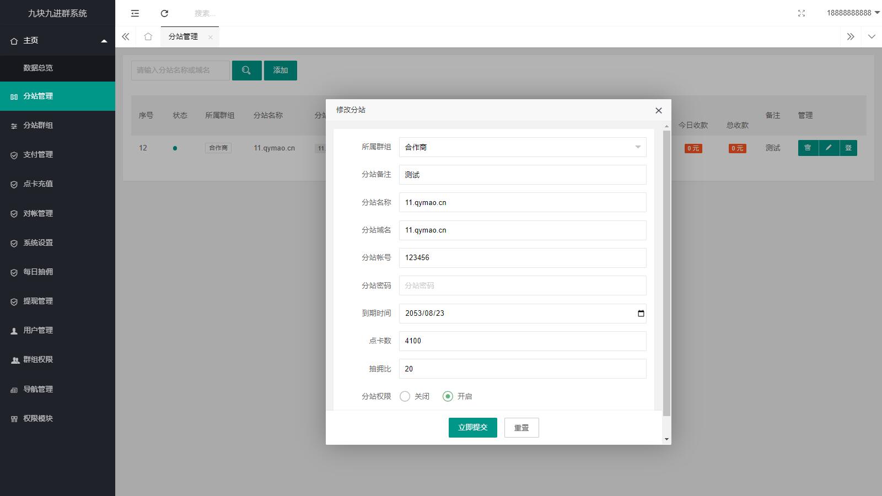Click the 立即提交 submit button
This screenshot has width=882, height=496.
pos(472,428)
